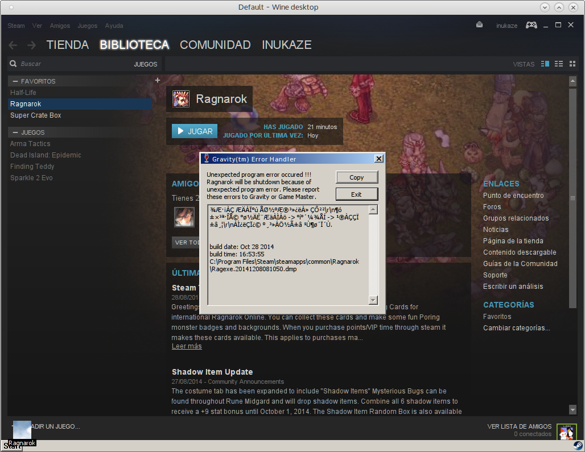Switch to detail view icon

click(545, 64)
